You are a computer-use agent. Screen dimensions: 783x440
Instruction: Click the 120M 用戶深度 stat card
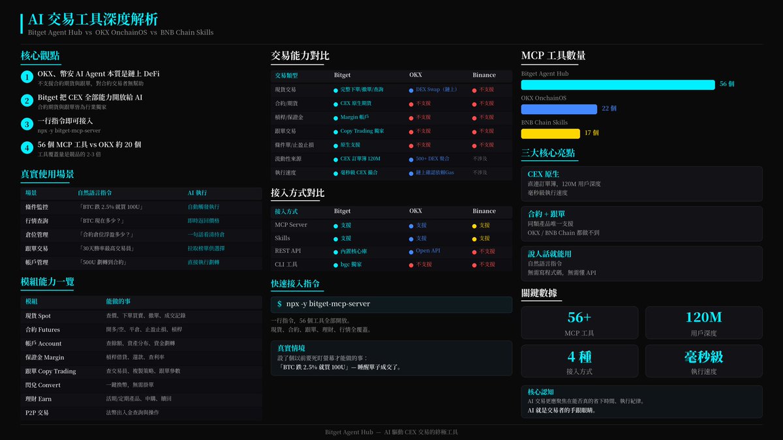click(703, 323)
